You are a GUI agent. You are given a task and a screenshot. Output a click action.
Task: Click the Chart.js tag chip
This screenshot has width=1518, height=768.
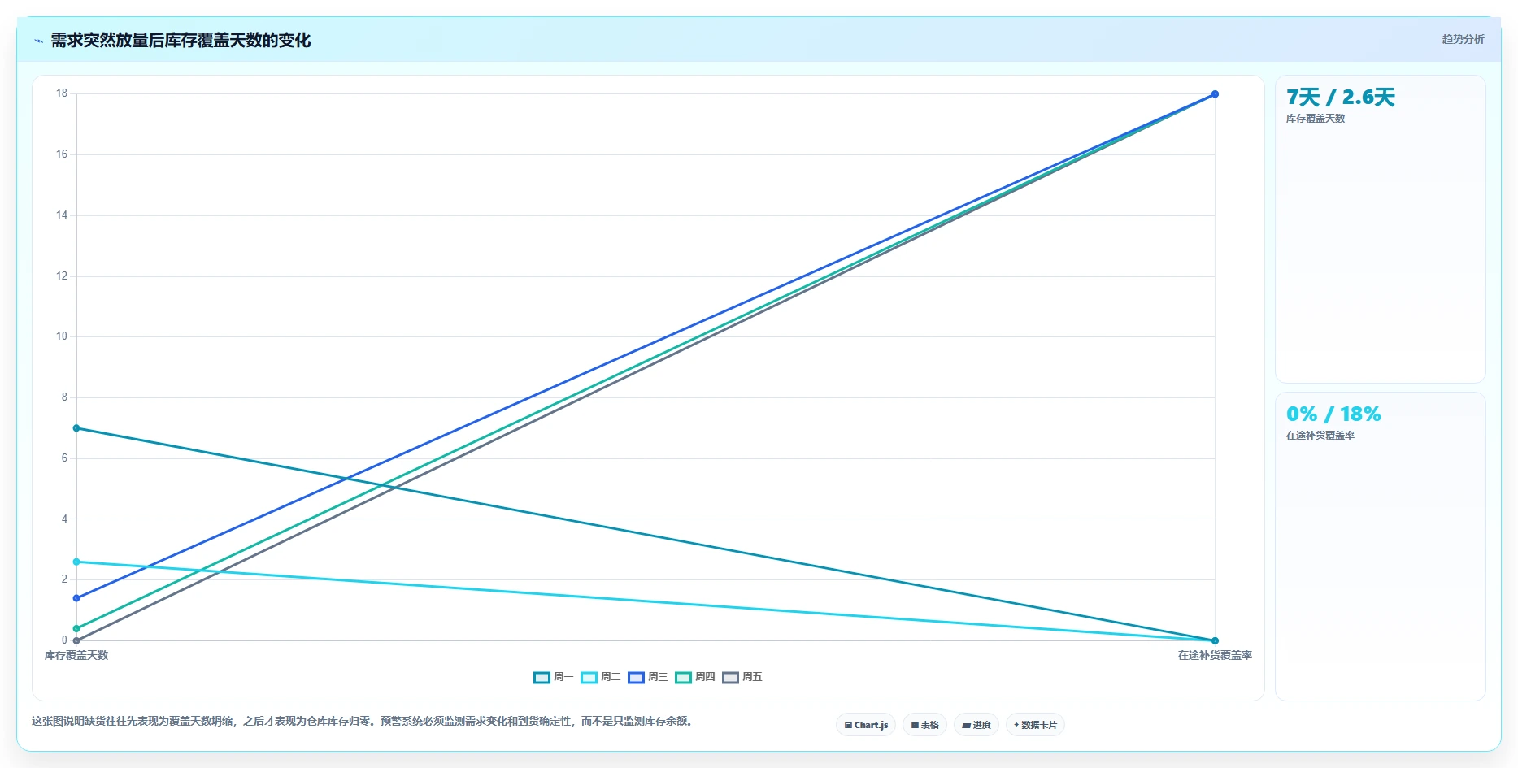point(866,725)
